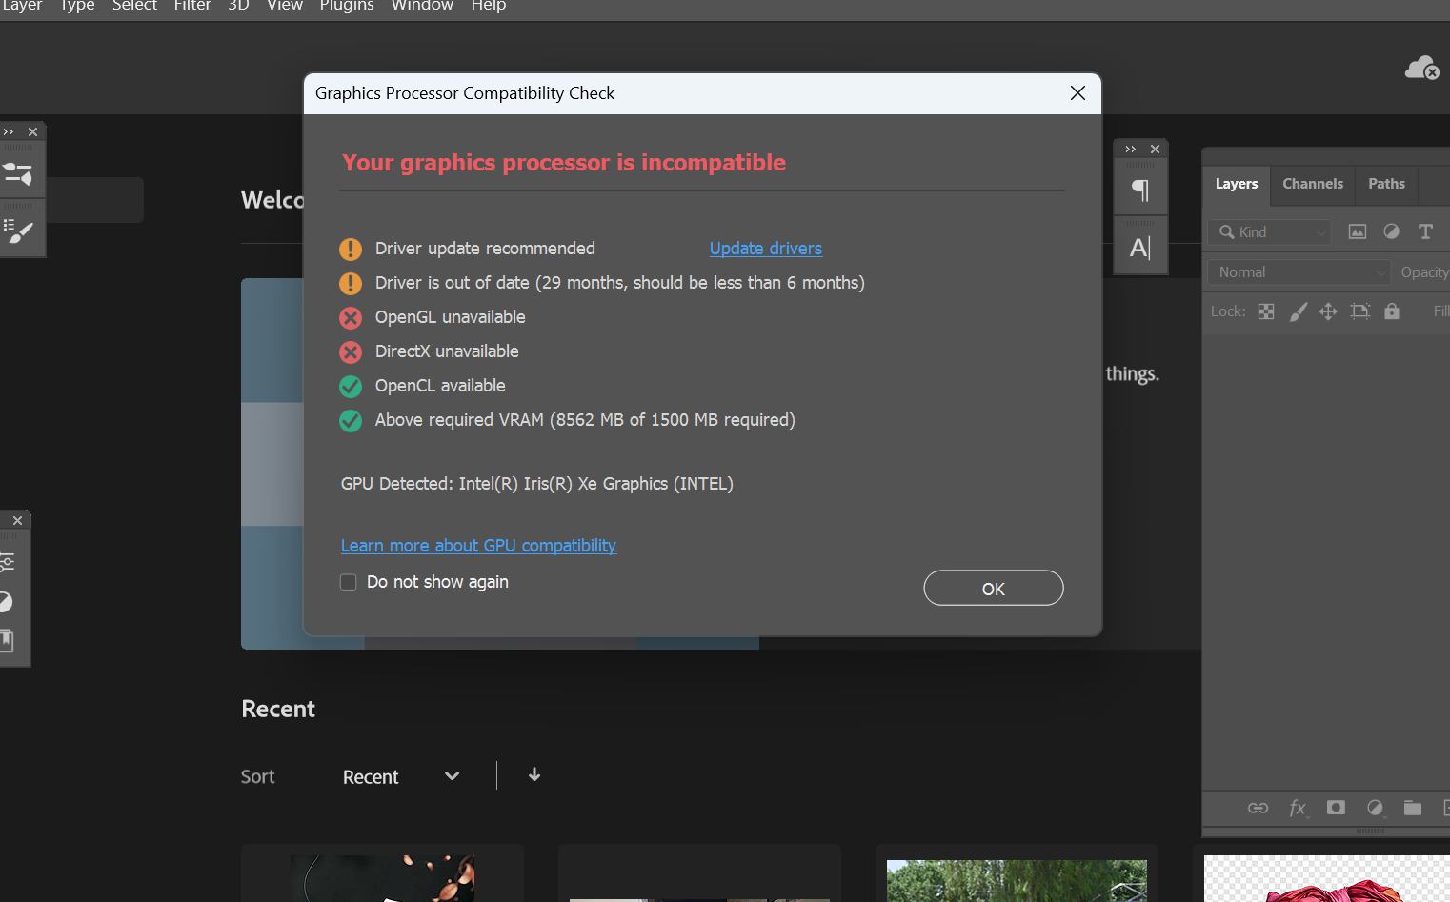Open the Select menu

tap(134, 6)
